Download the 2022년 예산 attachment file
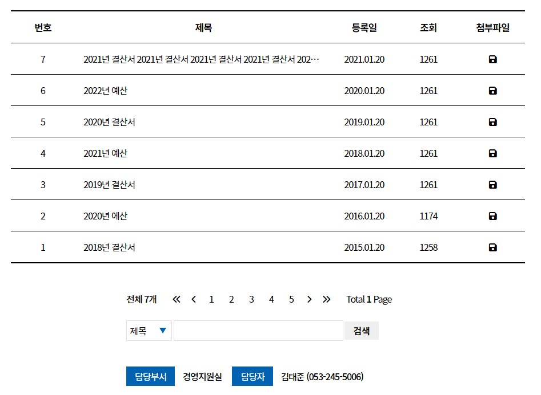 tap(492, 91)
